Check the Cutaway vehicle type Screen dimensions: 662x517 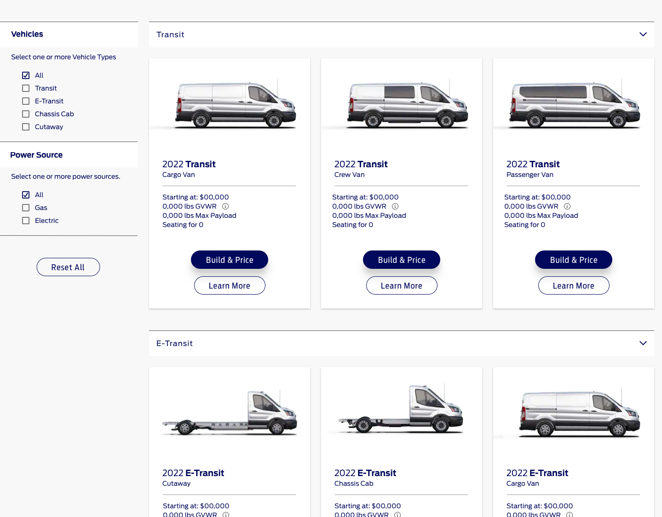coord(26,127)
